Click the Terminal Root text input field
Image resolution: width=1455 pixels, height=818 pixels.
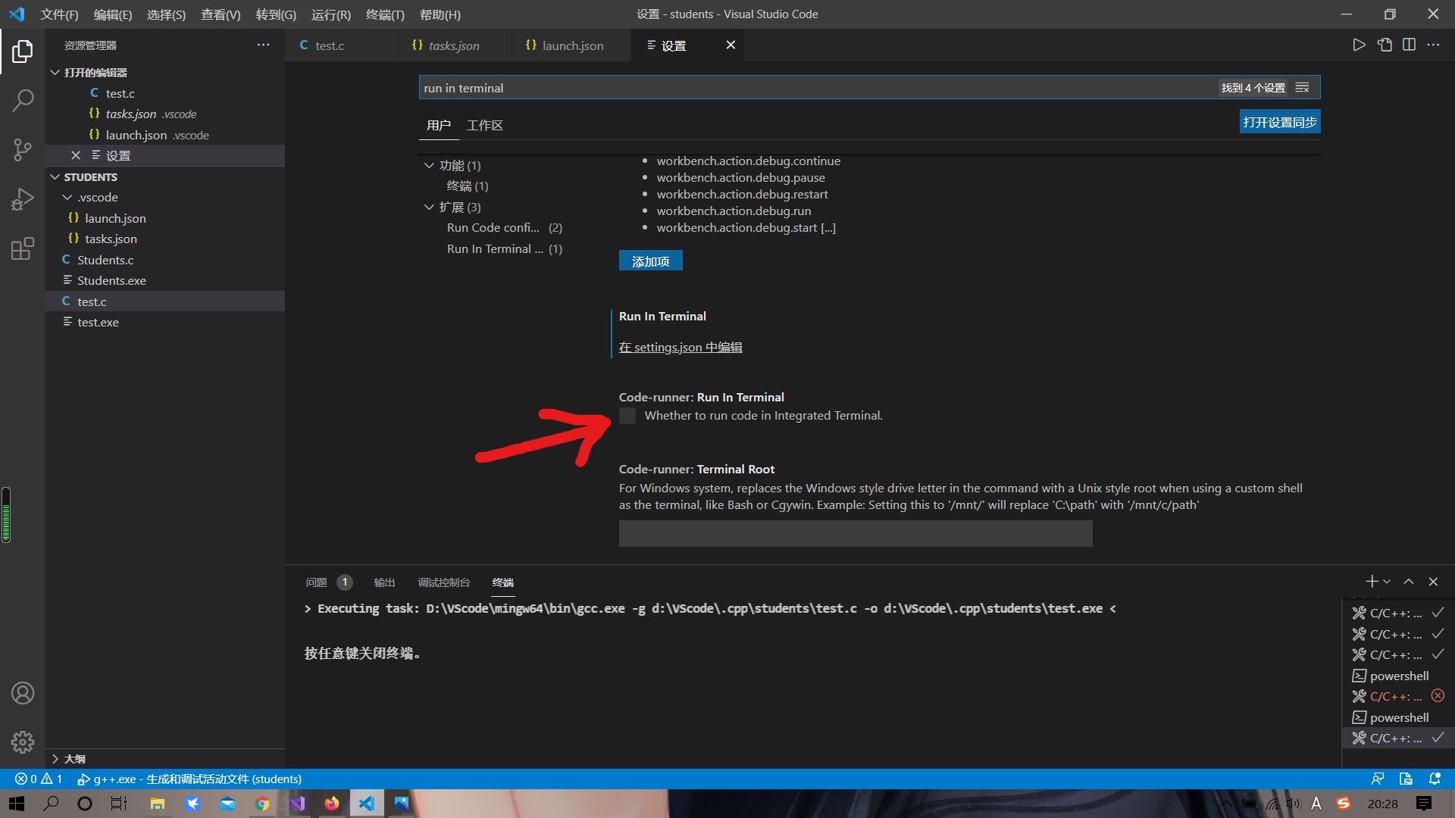click(855, 533)
